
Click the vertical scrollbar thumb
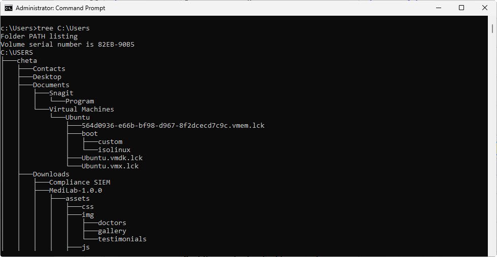pos(492,28)
